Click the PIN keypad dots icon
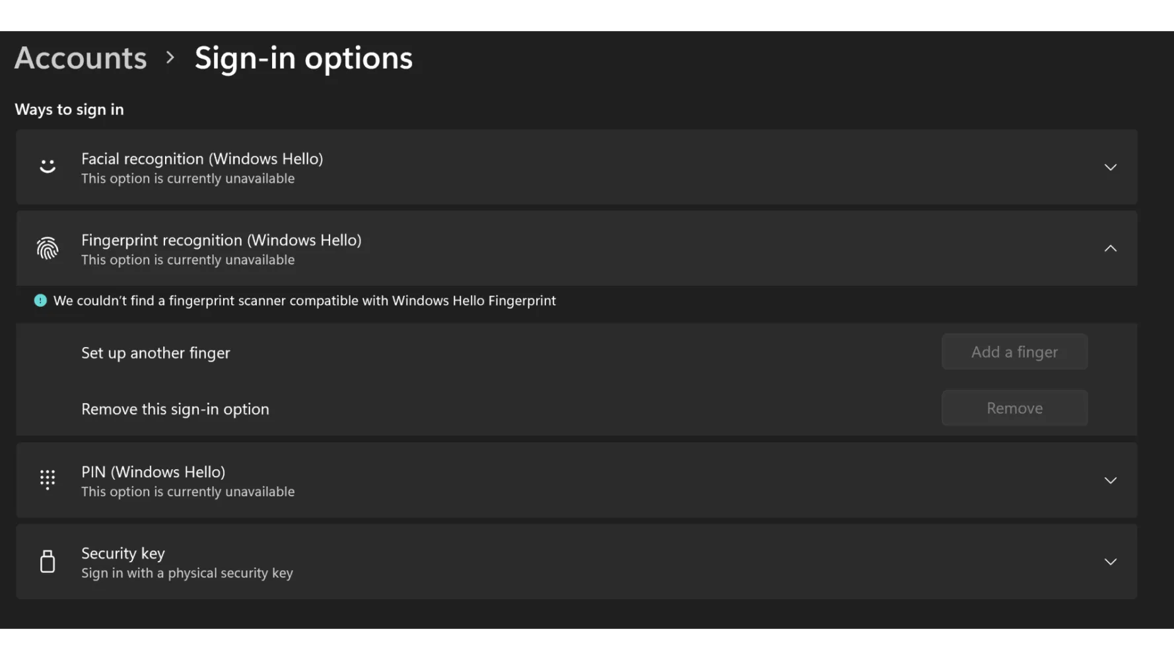 click(x=48, y=480)
